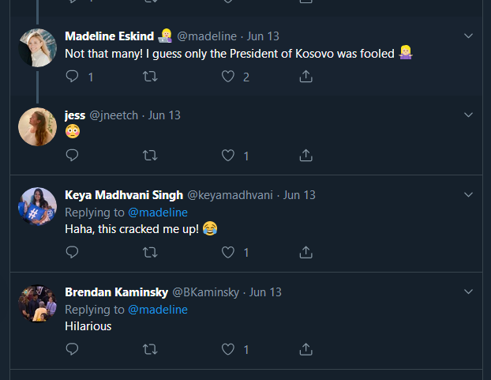The height and width of the screenshot is (380, 491).
Task: Open more options on Brendan Kaminsky's tweet
Action: tap(468, 292)
